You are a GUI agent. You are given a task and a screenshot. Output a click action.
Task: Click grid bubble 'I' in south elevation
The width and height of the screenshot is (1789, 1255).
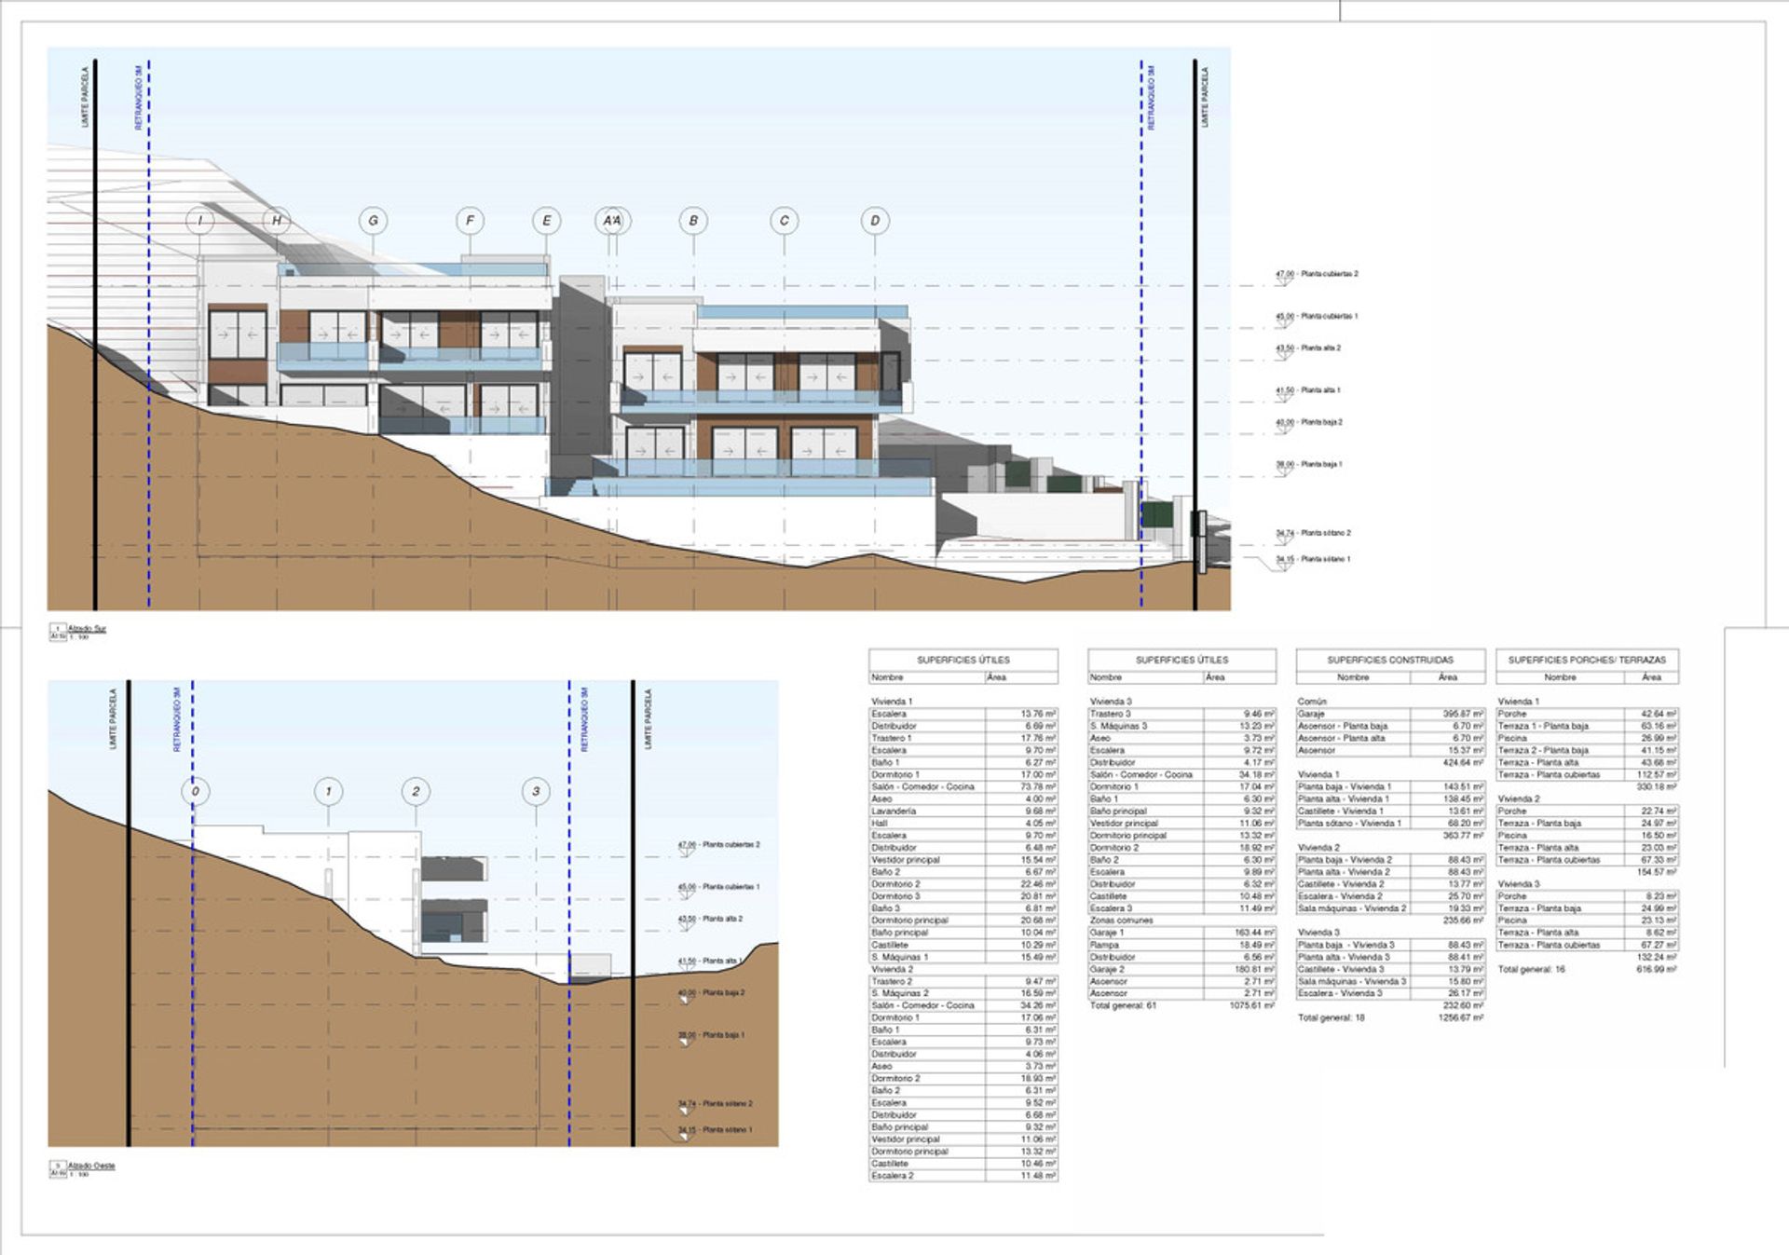coord(199,221)
